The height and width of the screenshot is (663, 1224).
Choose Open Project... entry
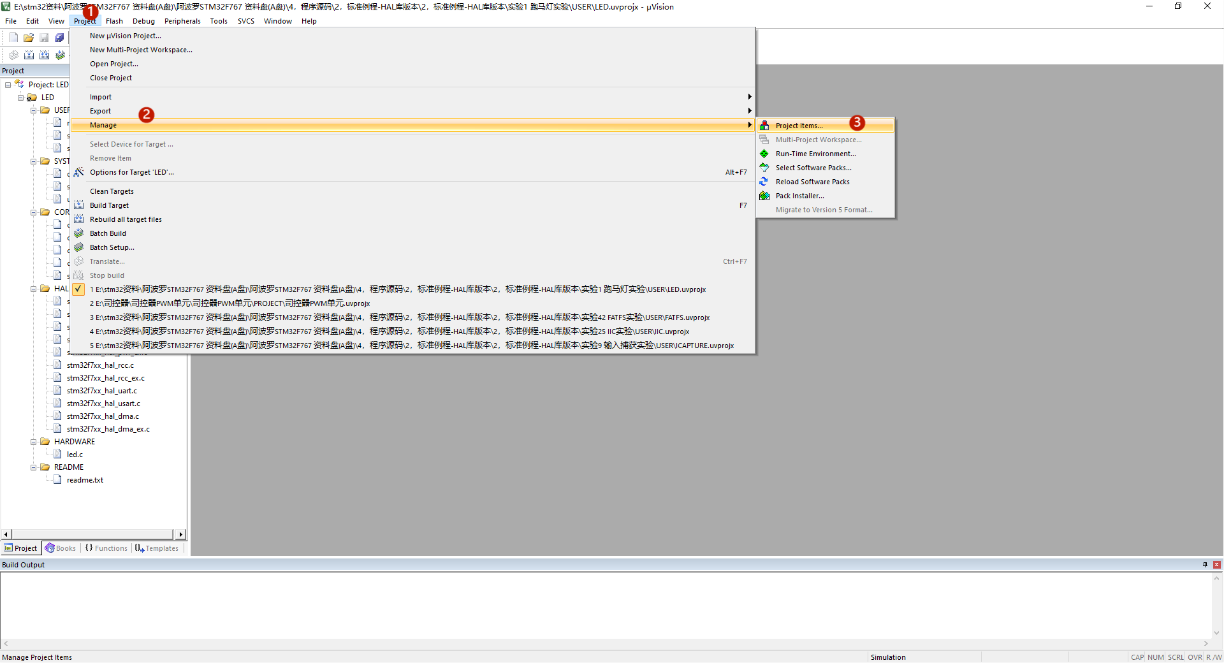click(412, 64)
